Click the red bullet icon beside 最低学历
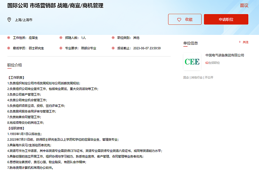 tap(9, 48)
